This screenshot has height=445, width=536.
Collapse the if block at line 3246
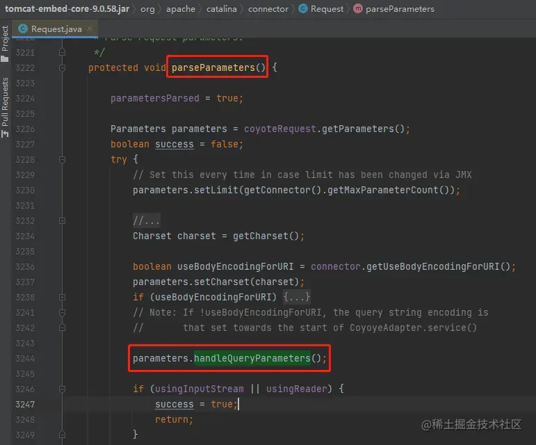62,389
